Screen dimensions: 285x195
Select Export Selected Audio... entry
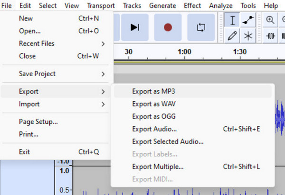pyautogui.click(x=168, y=142)
